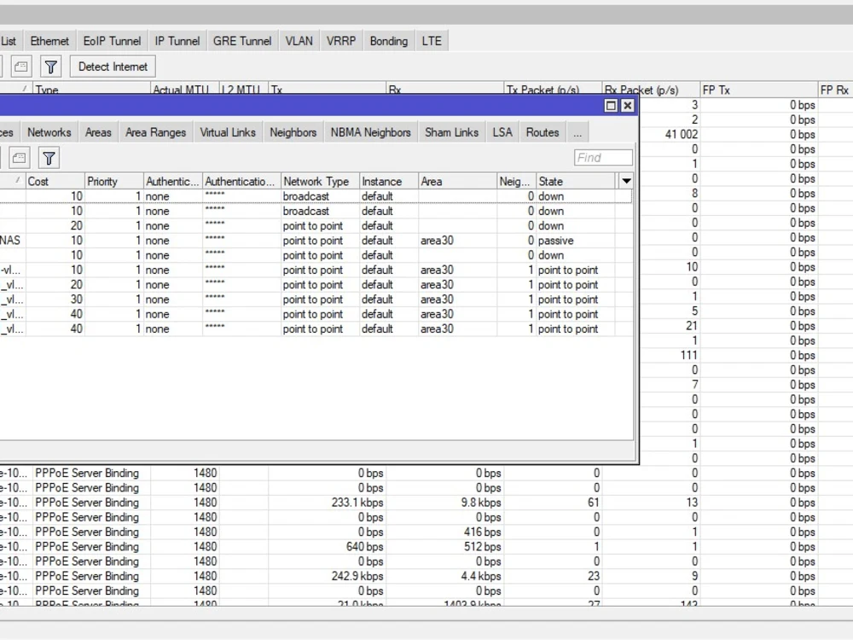
Task: Click the filter funnel icon in the OSPF window
Action: click(49, 158)
